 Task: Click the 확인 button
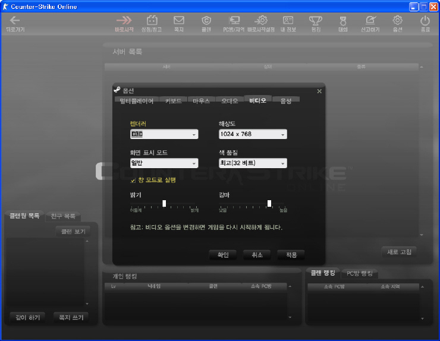point(223,255)
